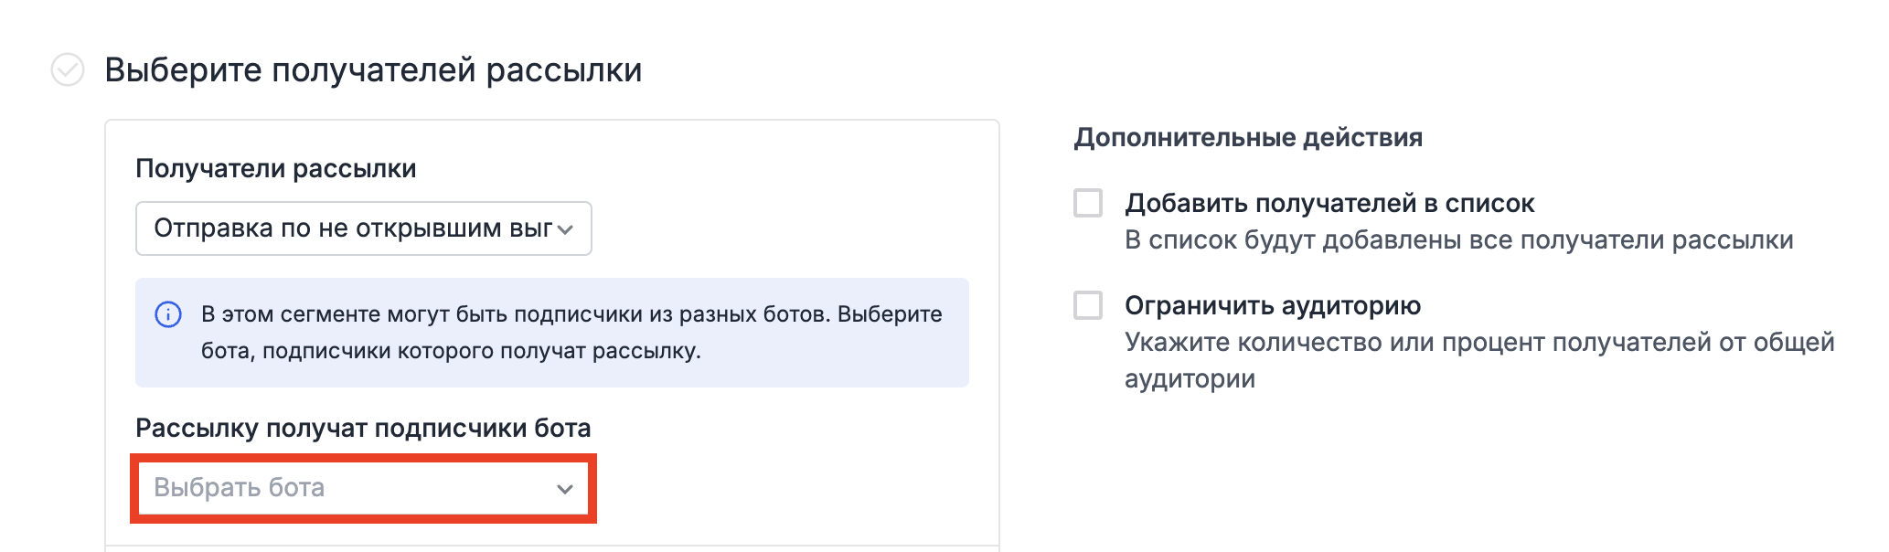The height and width of the screenshot is (552, 1889).
Task: Click the "Дополнительные действия" heading
Action: [x=1247, y=138]
